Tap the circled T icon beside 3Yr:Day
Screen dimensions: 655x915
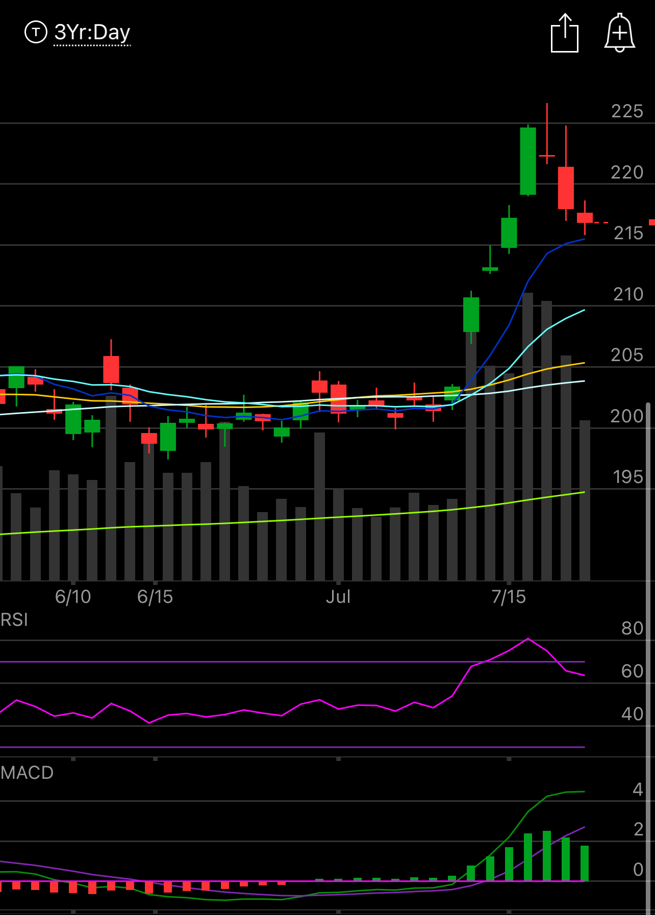[36, 32]
